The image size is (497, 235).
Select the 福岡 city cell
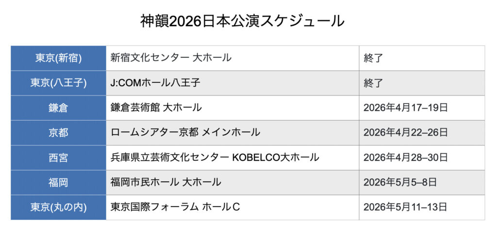click(x=58, y=182)
